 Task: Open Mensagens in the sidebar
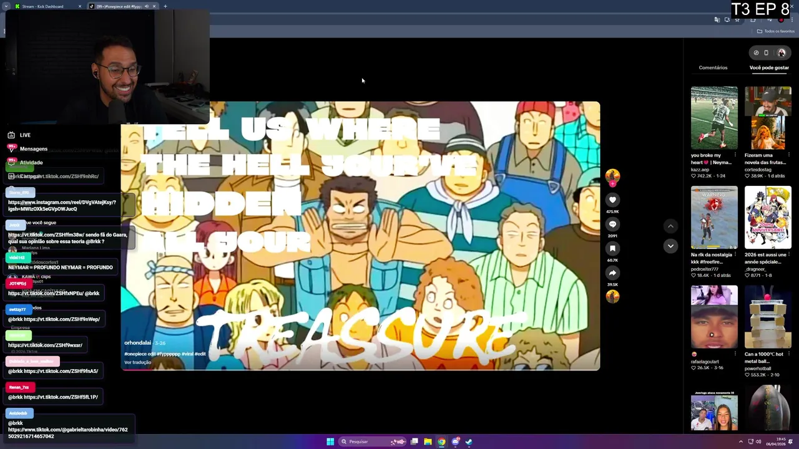click(x=27, y=148)
